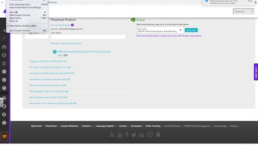
Task: Download Pro Tools First Mac DMG
Action: pyautogui.click(x=50, y=67)
